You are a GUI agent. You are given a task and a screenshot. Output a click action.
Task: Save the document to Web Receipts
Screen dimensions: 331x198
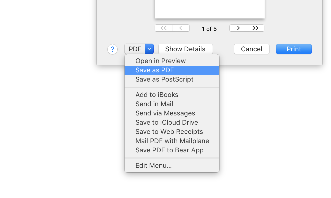click(169, 132)
